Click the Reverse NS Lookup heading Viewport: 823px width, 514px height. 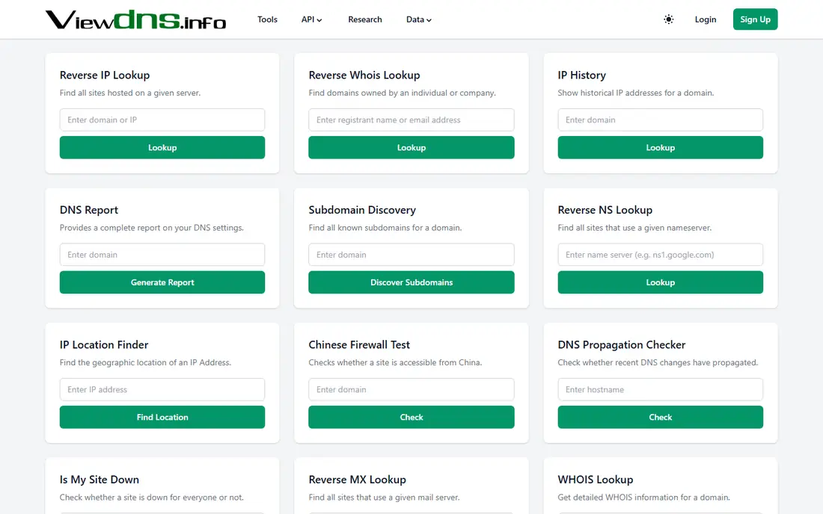605,210
